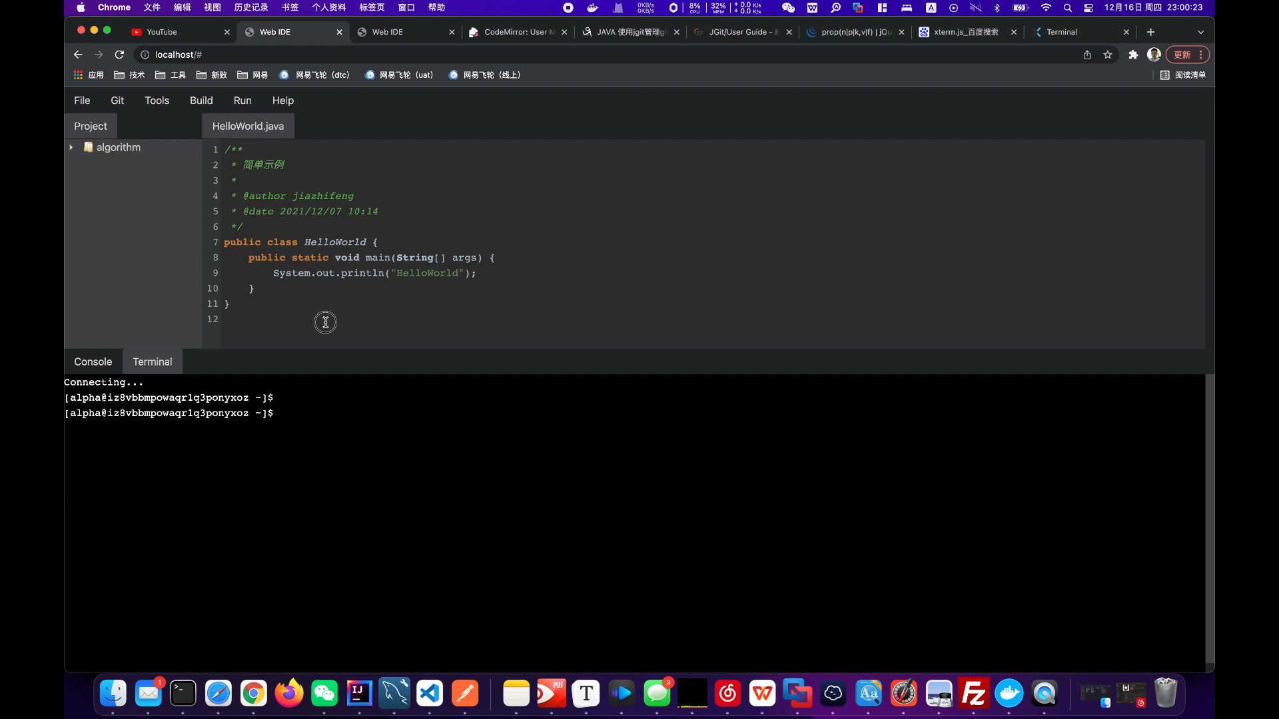Open the Git menu
1279x719 pixels.
click(x=117, y=101)
